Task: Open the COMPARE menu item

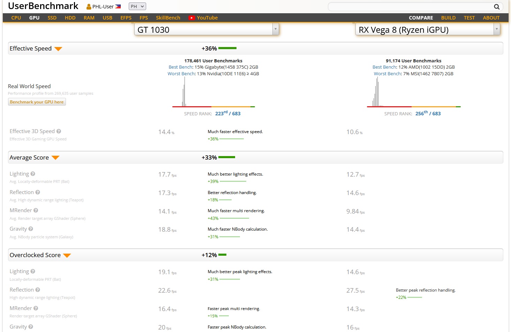Action: (421, 18)
